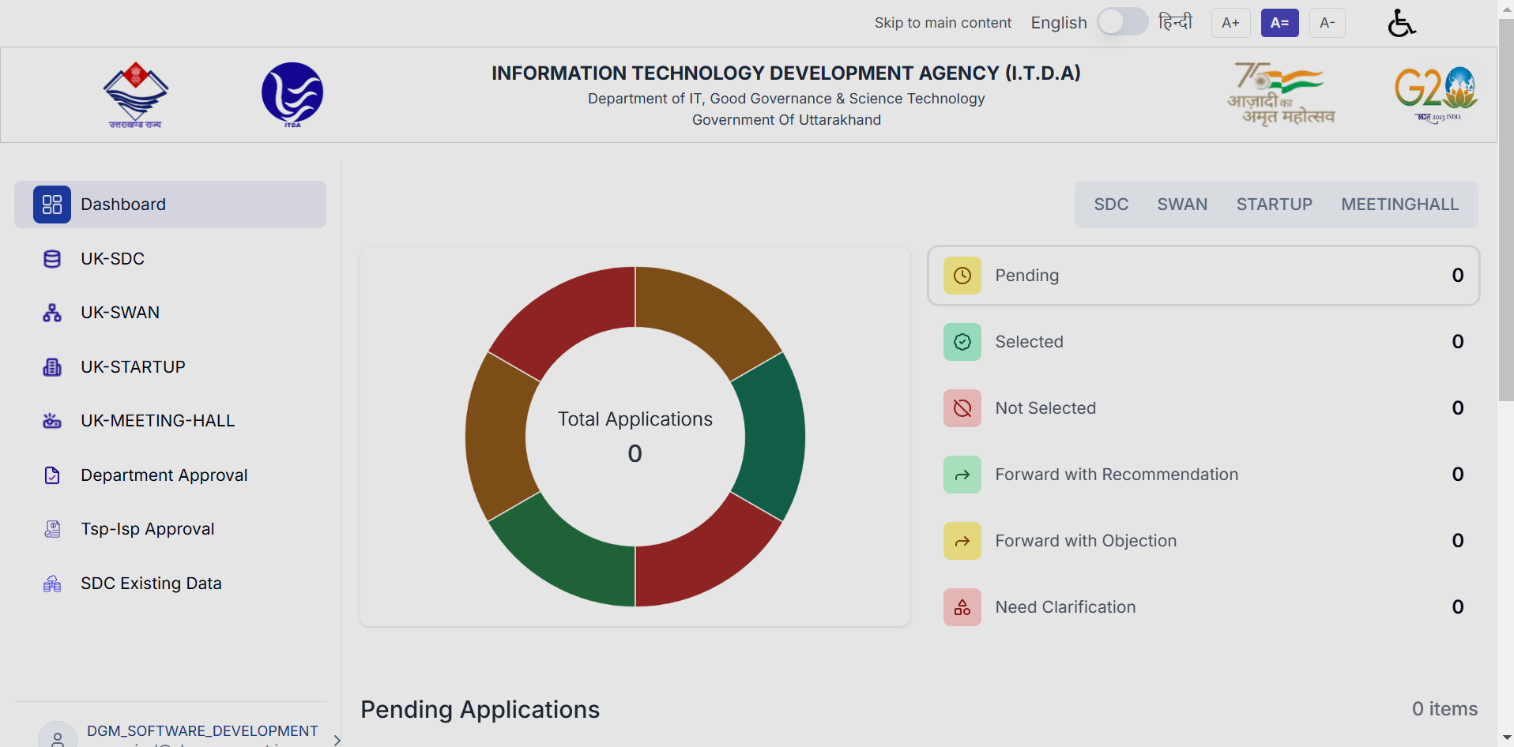Viewport: 1514px width, 747px height.
Task: Open SDC Existing Data menu item
Action: pyautogui.click(x=170, y=584)
